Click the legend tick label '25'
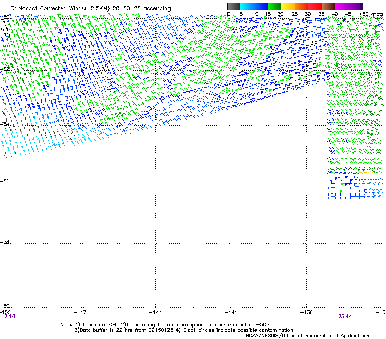Image resolution: width=386 pixels, height=339 pixels. (294, 14)
